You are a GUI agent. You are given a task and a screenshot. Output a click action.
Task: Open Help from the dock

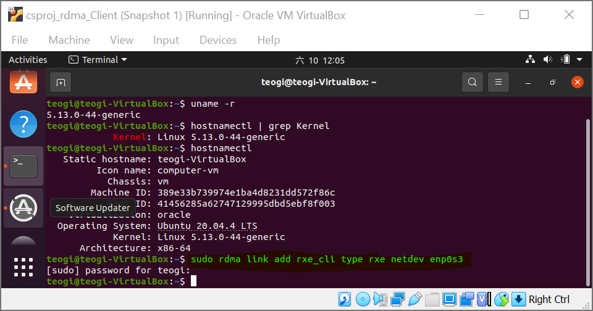coord(23,124)
